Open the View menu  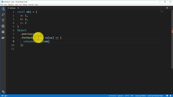[17, 5]
